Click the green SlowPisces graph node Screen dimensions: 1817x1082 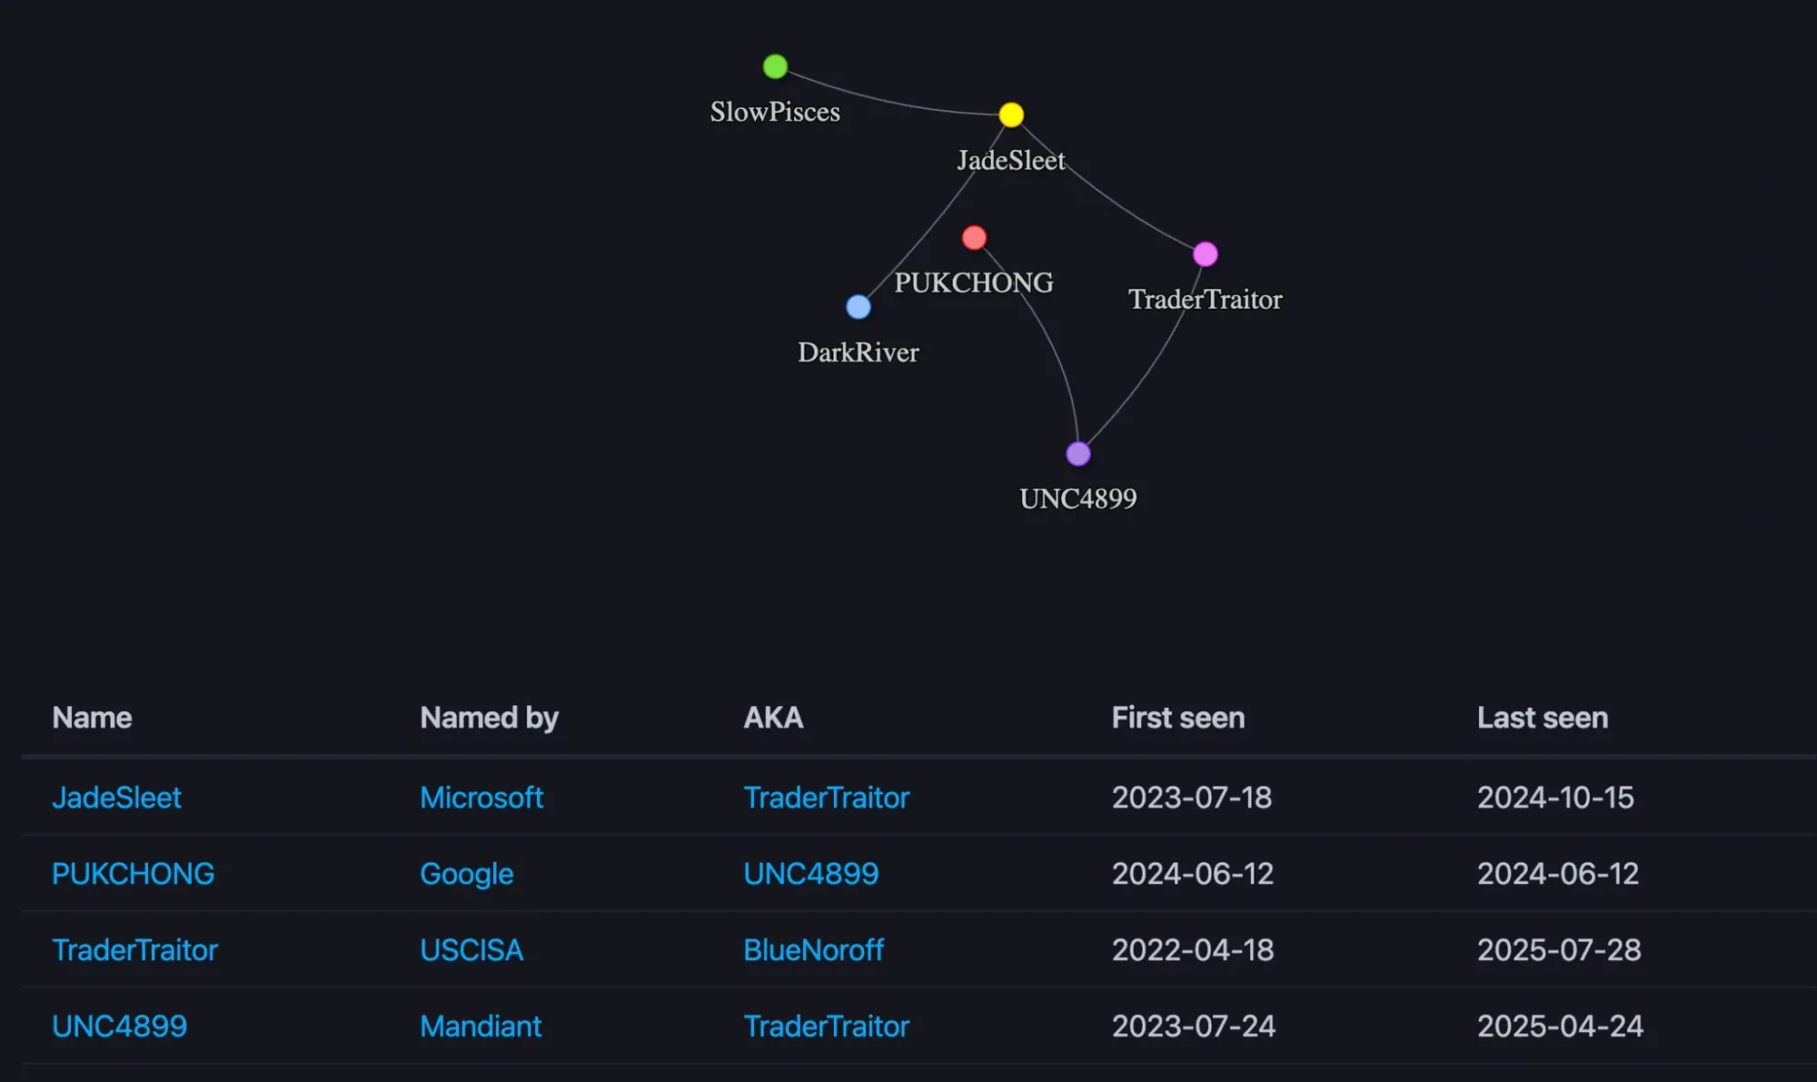(x=775, y=66)
